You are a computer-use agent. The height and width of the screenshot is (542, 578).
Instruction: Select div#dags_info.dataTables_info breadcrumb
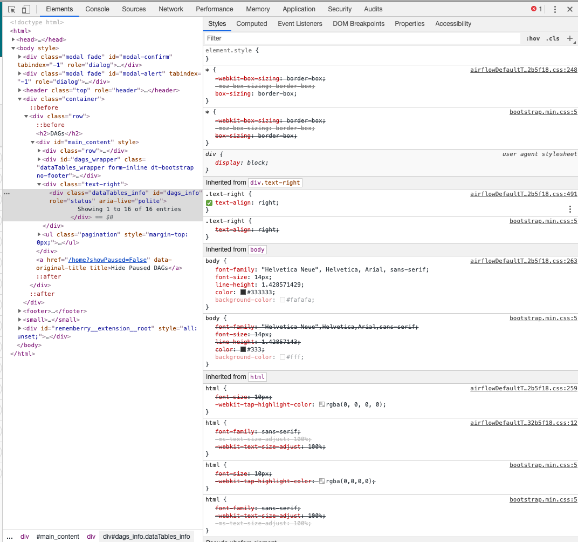point(146,537)
